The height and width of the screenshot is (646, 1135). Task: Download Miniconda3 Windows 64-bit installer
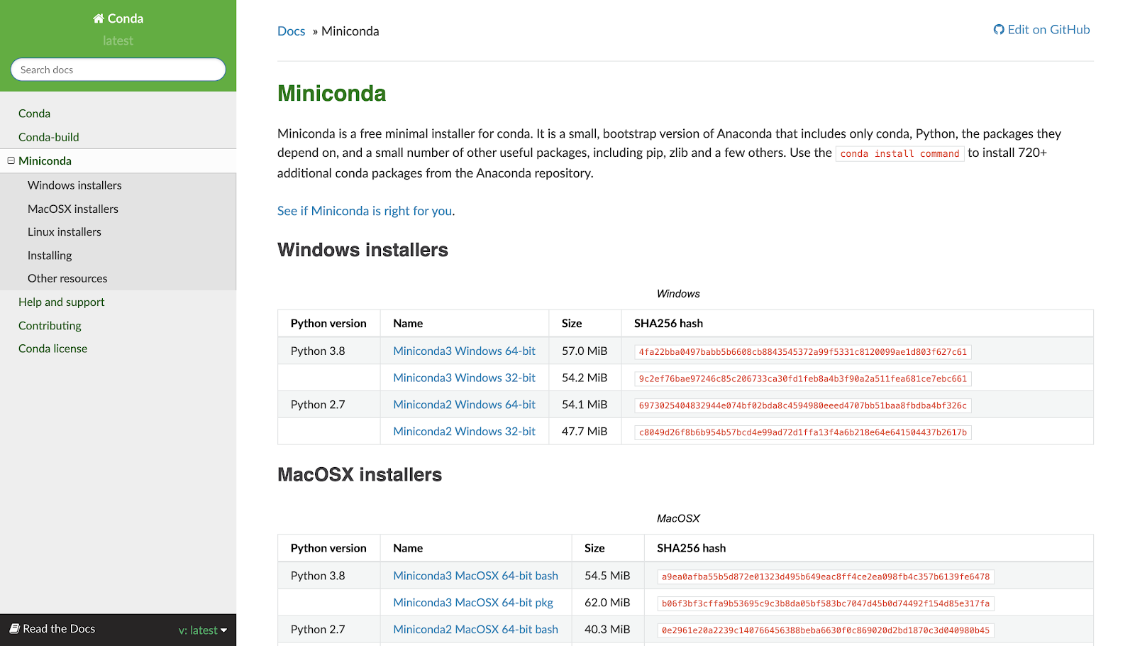(465, 351)
